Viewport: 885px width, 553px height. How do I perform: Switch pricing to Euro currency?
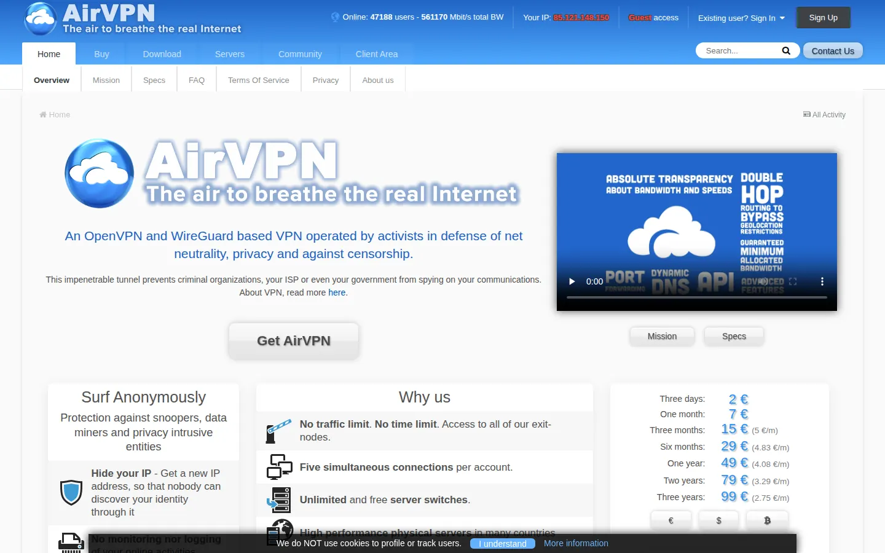click(671, 520)
